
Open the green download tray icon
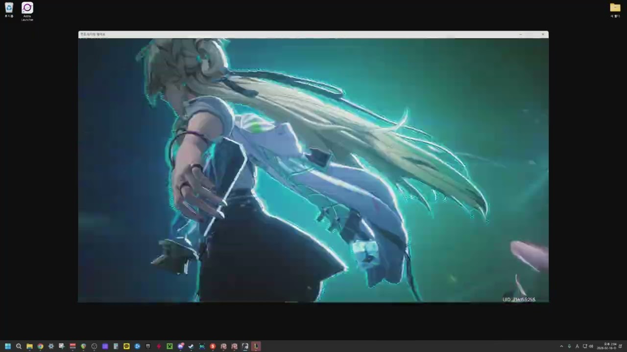569,346
